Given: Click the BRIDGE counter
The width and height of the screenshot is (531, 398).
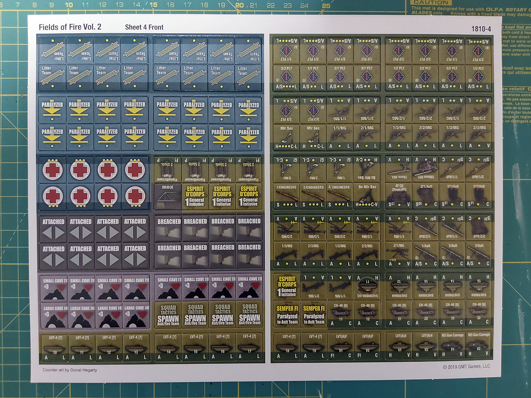Looking at the screenshot, I should 168,196.
